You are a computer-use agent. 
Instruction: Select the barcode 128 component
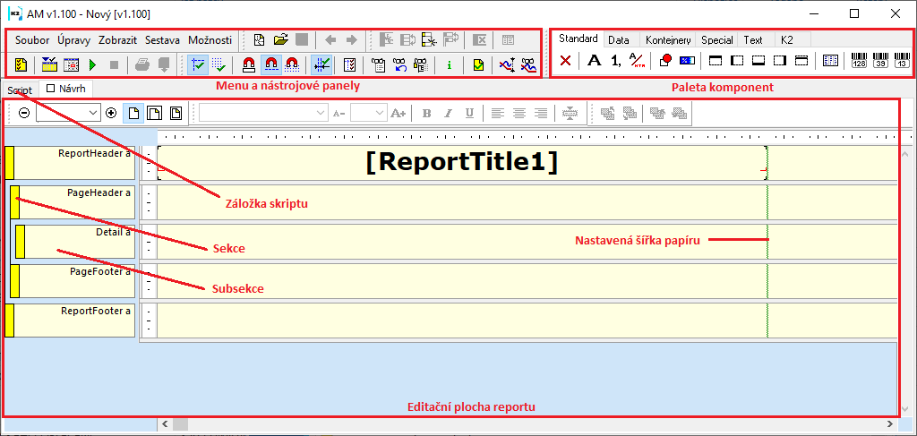(860, 60)
